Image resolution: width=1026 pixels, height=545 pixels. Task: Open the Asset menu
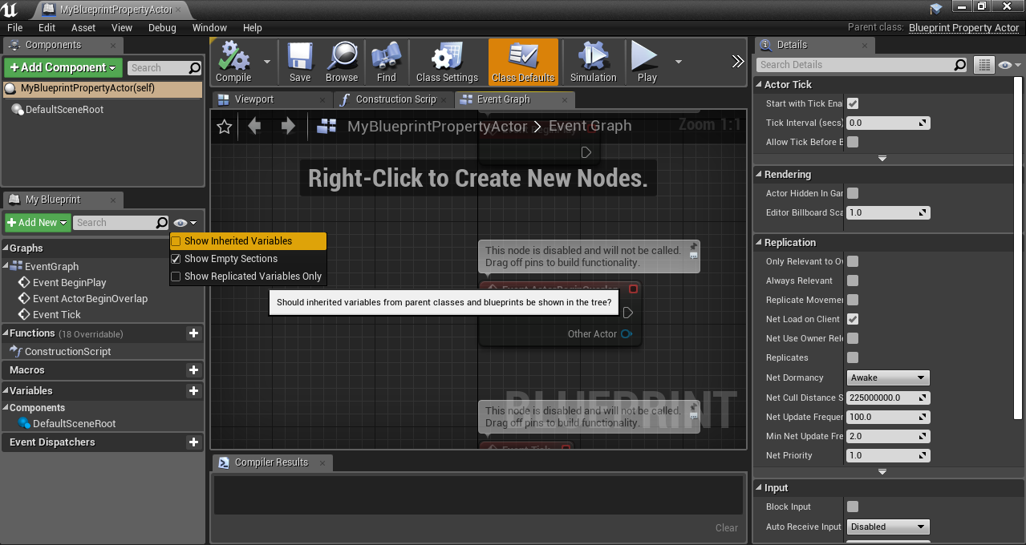point(83,27)
